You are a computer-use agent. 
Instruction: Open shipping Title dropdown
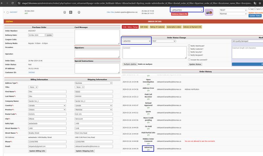tap(80, 87)
